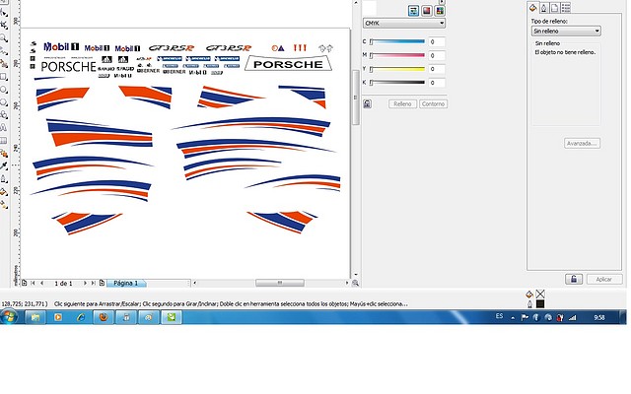Select the Text tool

coord(4,128)
